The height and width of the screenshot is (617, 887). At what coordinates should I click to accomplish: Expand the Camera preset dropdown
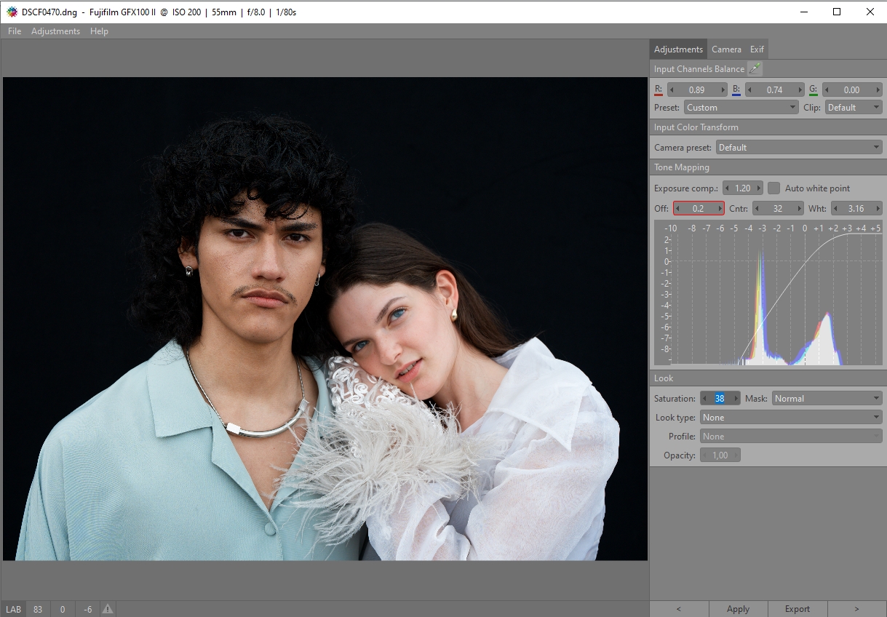[798, 148]
